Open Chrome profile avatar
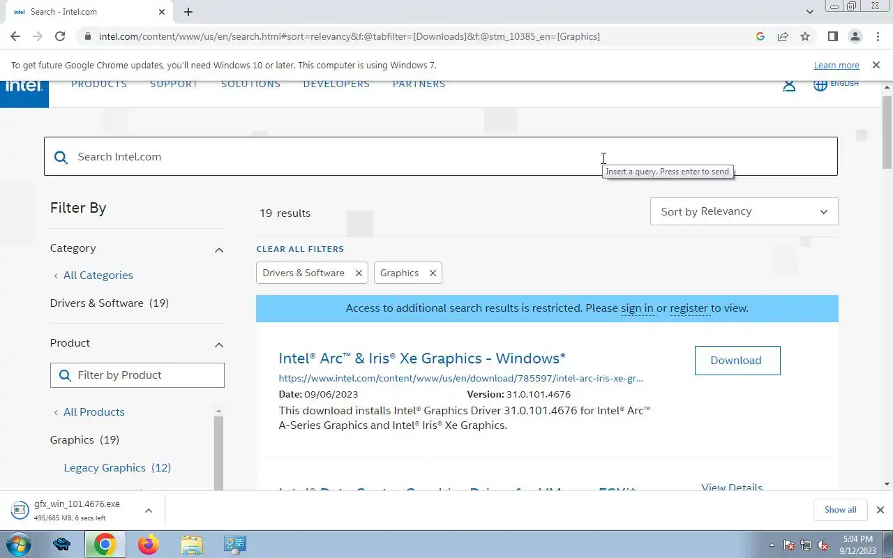This screenshot has width=893, height=558. 855,36
